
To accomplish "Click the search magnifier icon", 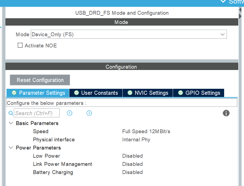I will [11, 113].
